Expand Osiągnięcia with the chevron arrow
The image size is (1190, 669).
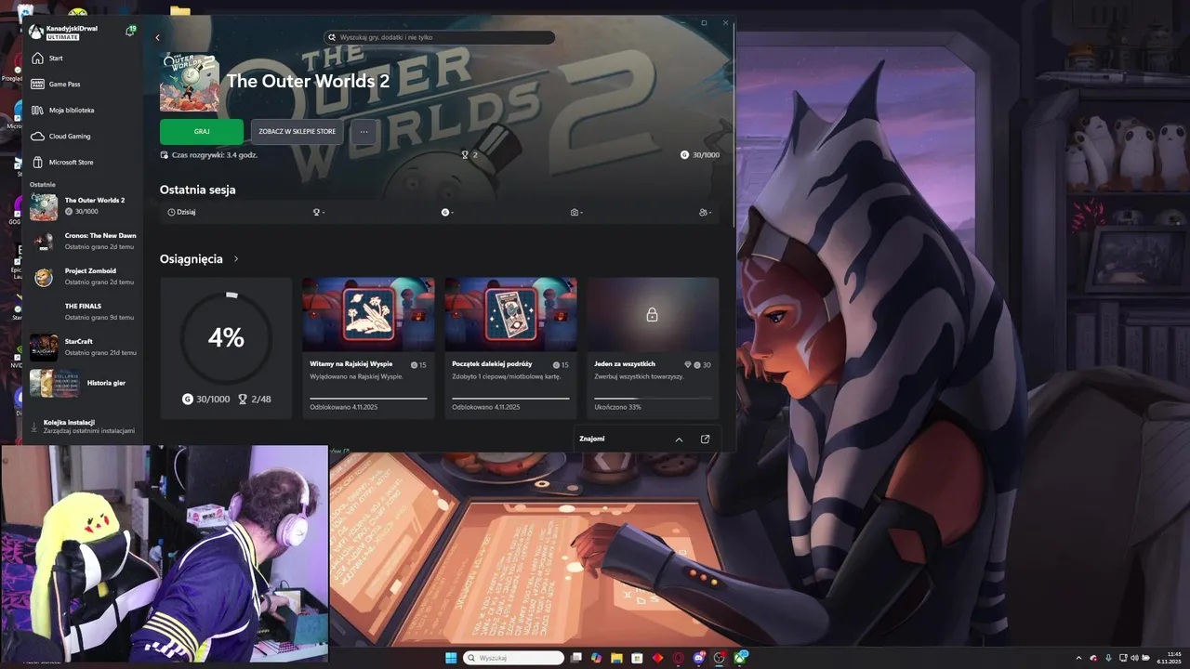point(236,259)
